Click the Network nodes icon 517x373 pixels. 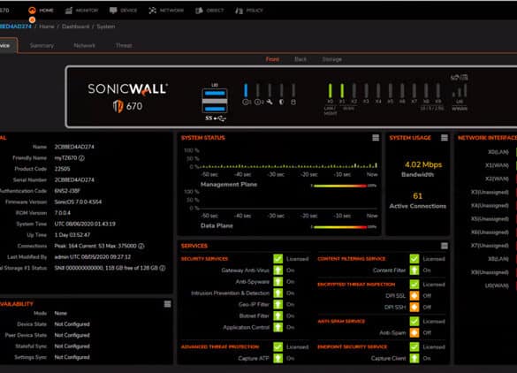point(152,11)
